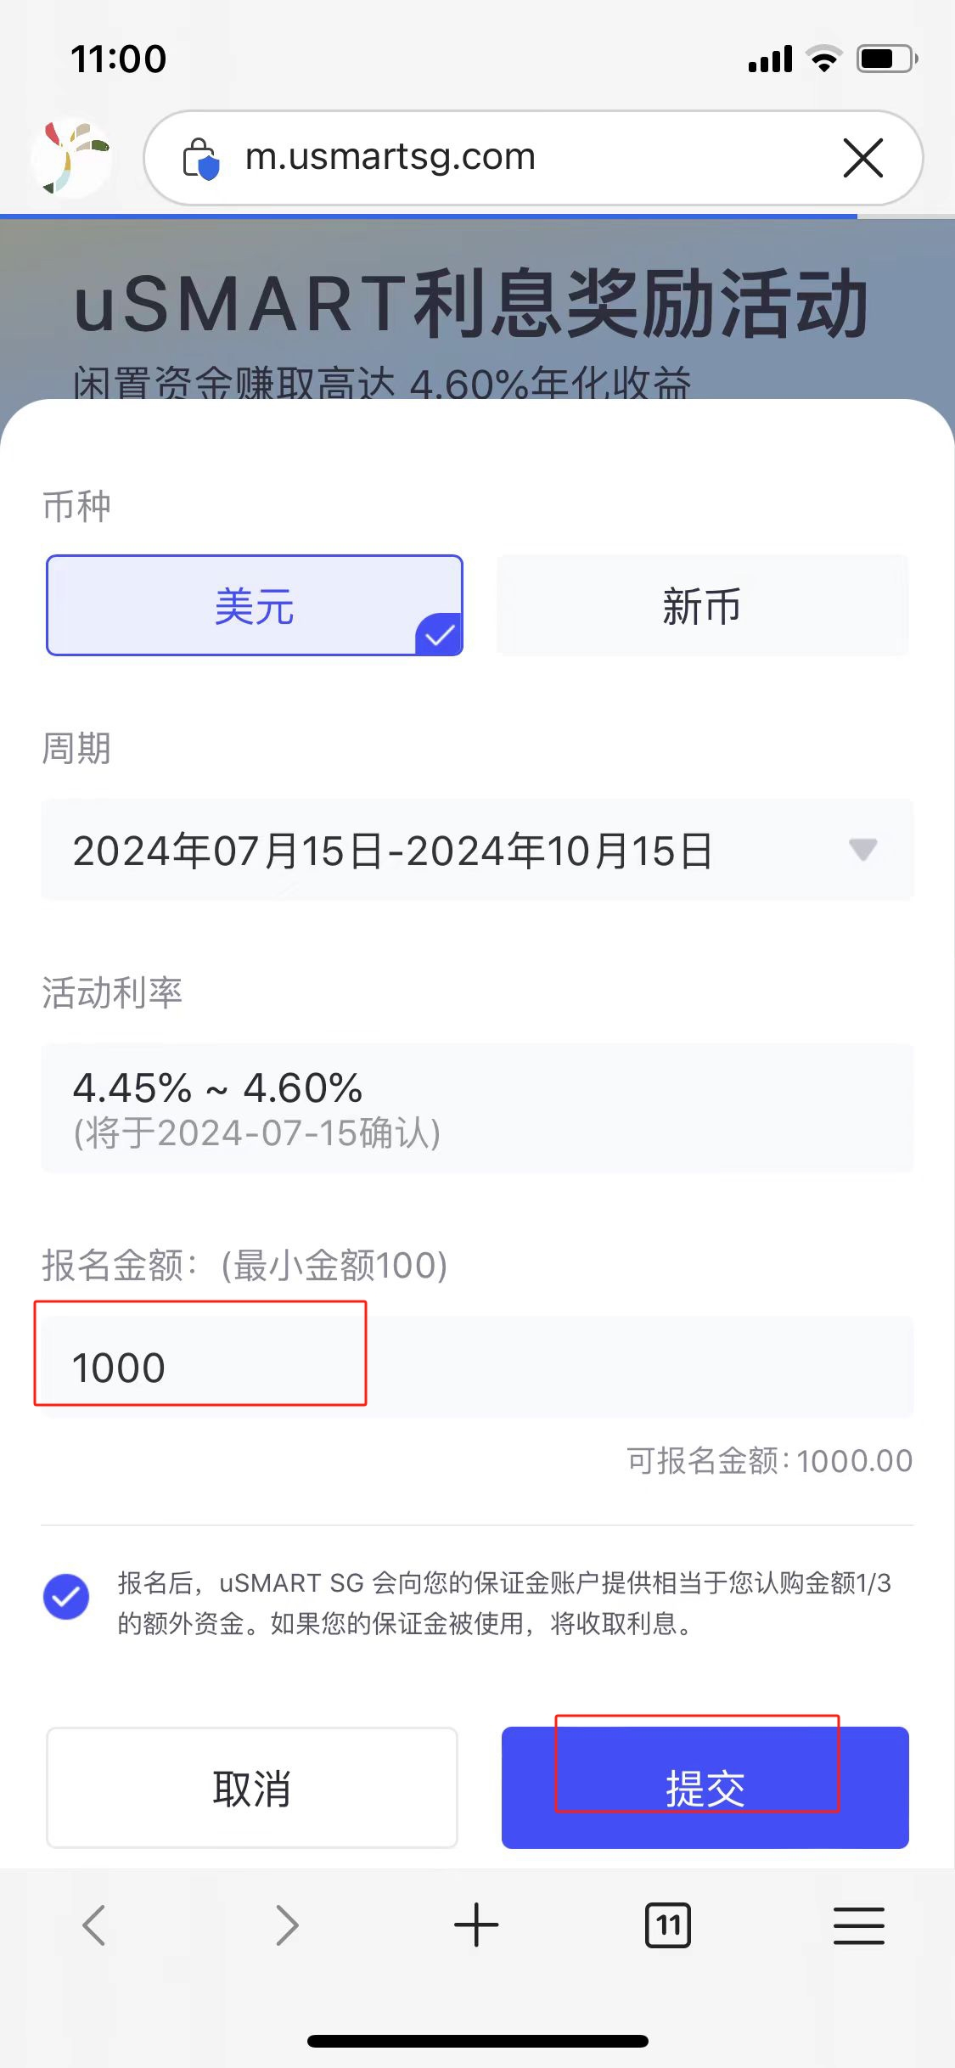Tap the browser back arrow
The width and height of the screenshot is (955, 2068).
[x=94, y=1925]
